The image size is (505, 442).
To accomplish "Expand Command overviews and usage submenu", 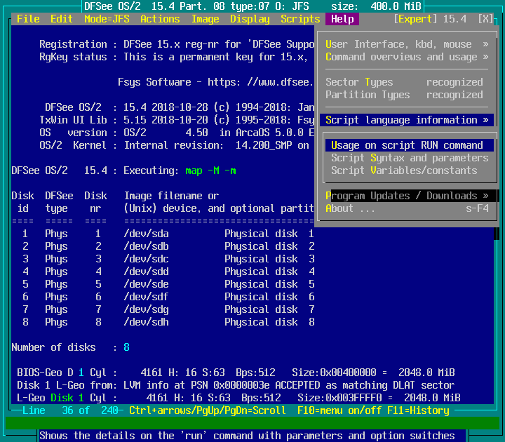I will coord(407,57).
